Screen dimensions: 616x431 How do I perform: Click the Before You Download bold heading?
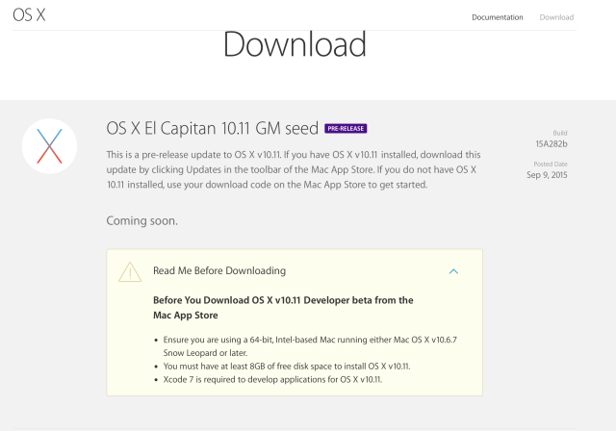(283, 308)
